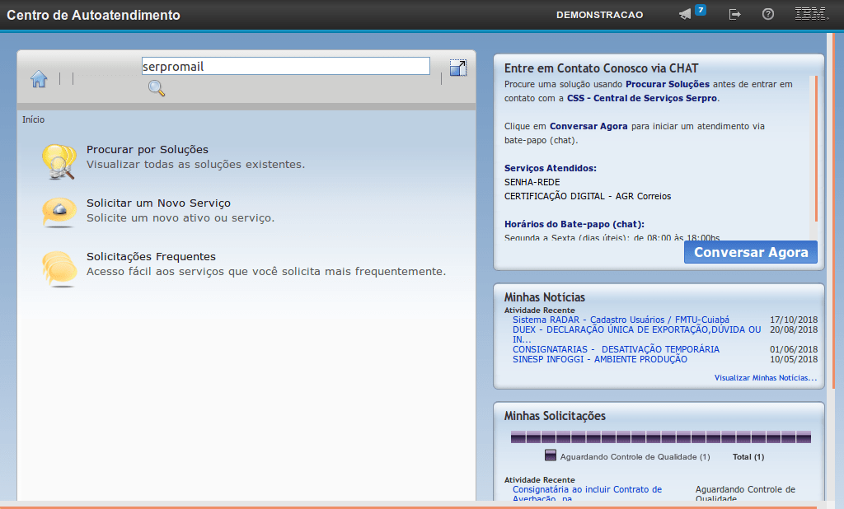Go to the Home icon
The height and width of the screenshot is (509, 844).
point(39,78)
